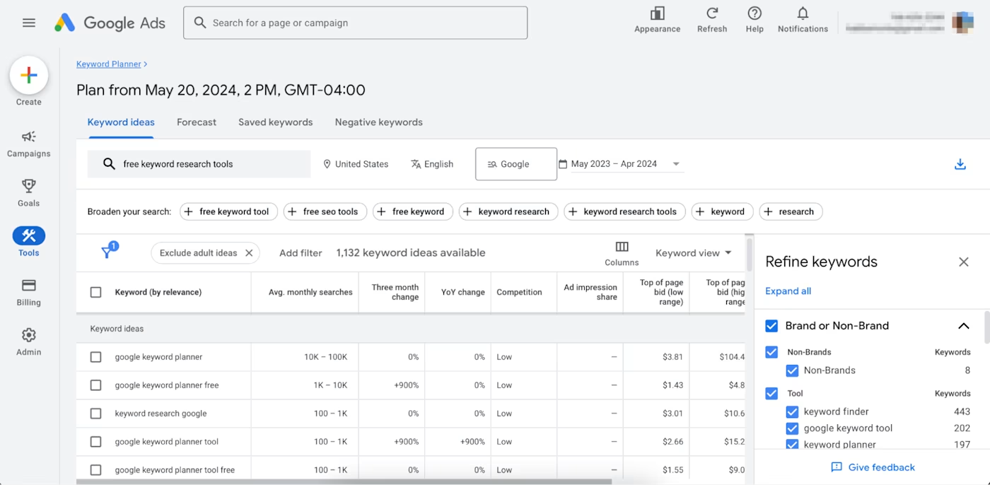Viewport: 990px width, 485px height.
Task: Click the Expand all link
Action: click(788, 291)
